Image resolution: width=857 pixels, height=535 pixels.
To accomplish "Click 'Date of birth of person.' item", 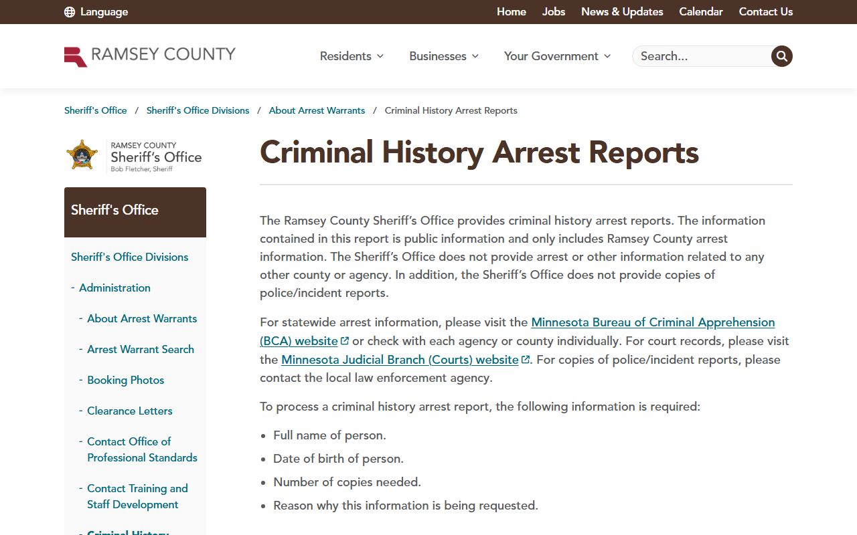I will pyautogui.click(x=338, y=459).
